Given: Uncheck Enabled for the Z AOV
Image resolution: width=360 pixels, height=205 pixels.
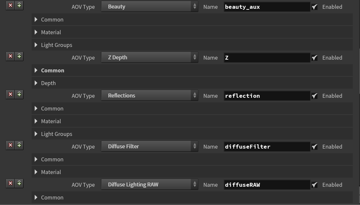Looking at the screenshot, I should (314, 58).
